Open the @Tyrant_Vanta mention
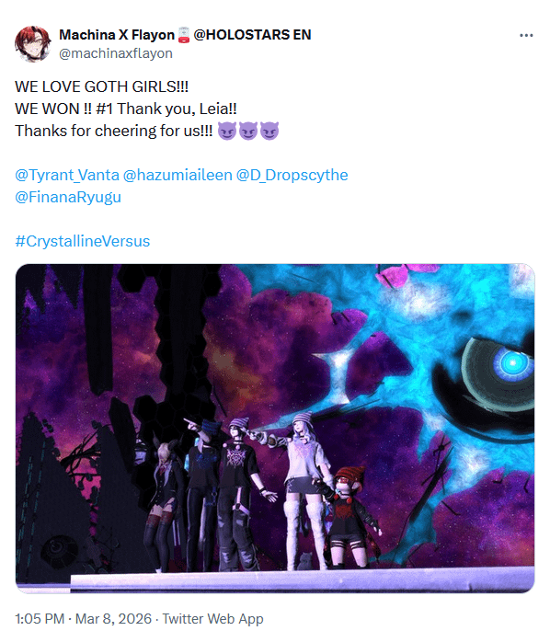The image size is (550, 642). (67, 176)
